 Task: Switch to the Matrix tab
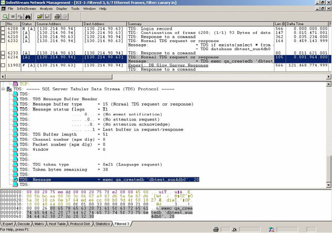39,224
